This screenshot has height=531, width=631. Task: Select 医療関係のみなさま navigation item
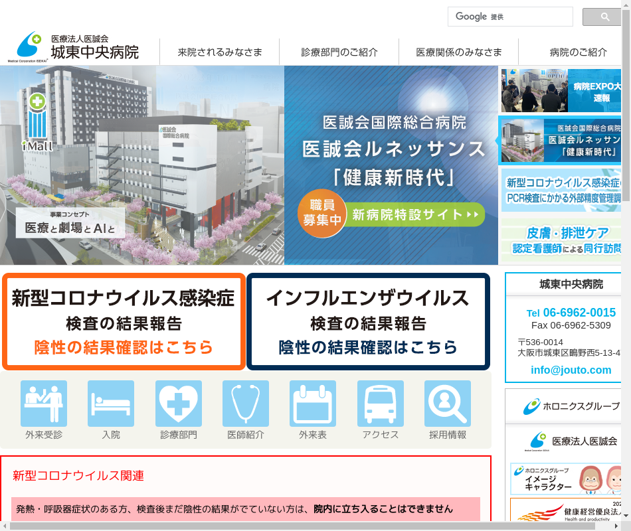[459, 52]
